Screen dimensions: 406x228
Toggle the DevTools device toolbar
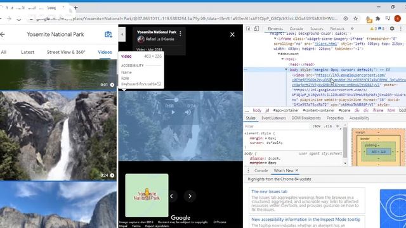(256, 28)
